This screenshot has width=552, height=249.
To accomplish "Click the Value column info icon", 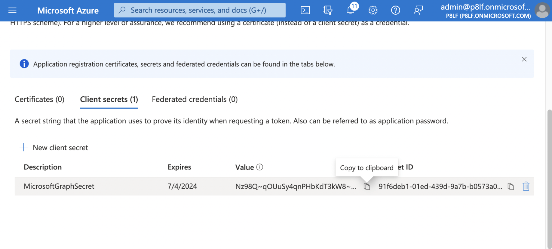I will click(260, 167).
